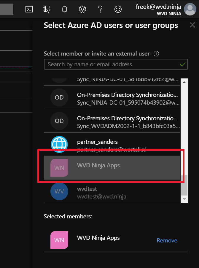199x268 pixels.
Task: Click the pink WN avatar under Selected members
Action: pos(59,240)
